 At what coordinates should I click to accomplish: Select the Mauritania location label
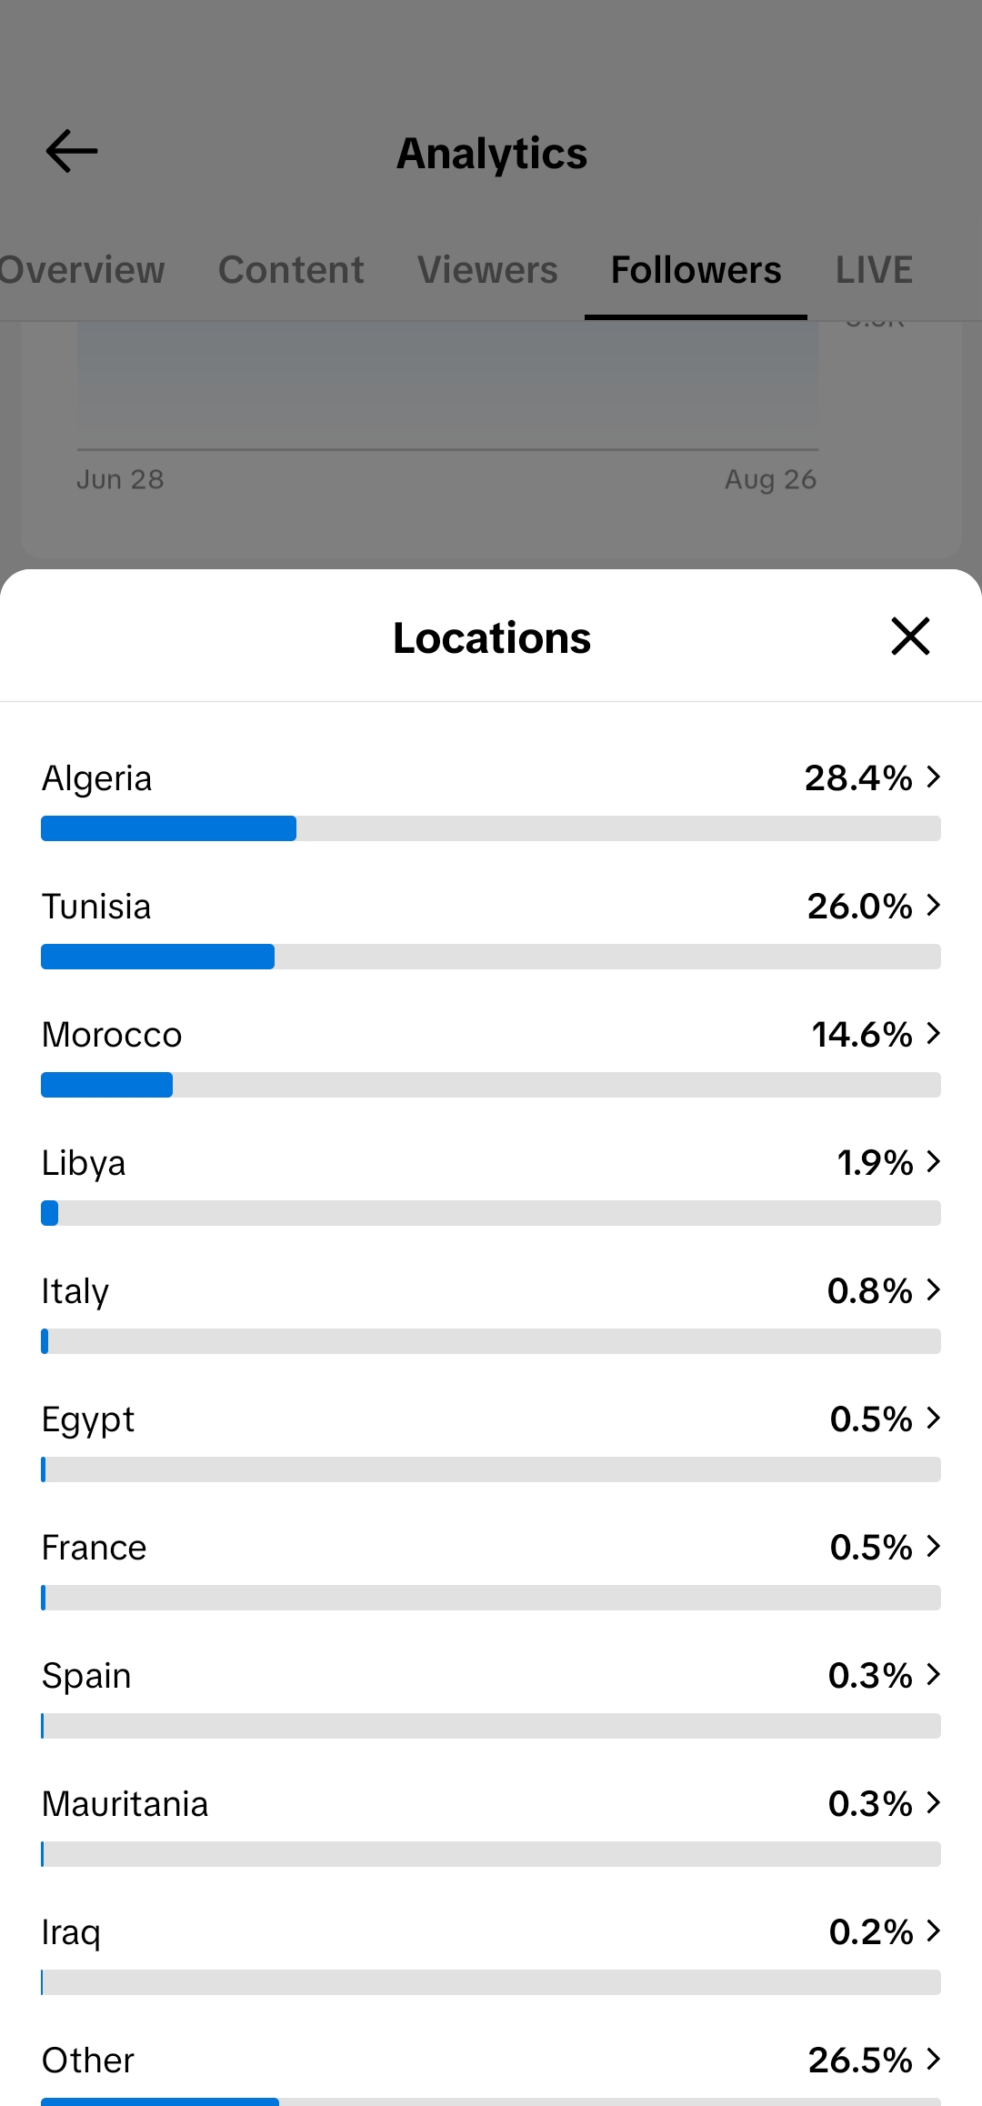(125, 1804)
